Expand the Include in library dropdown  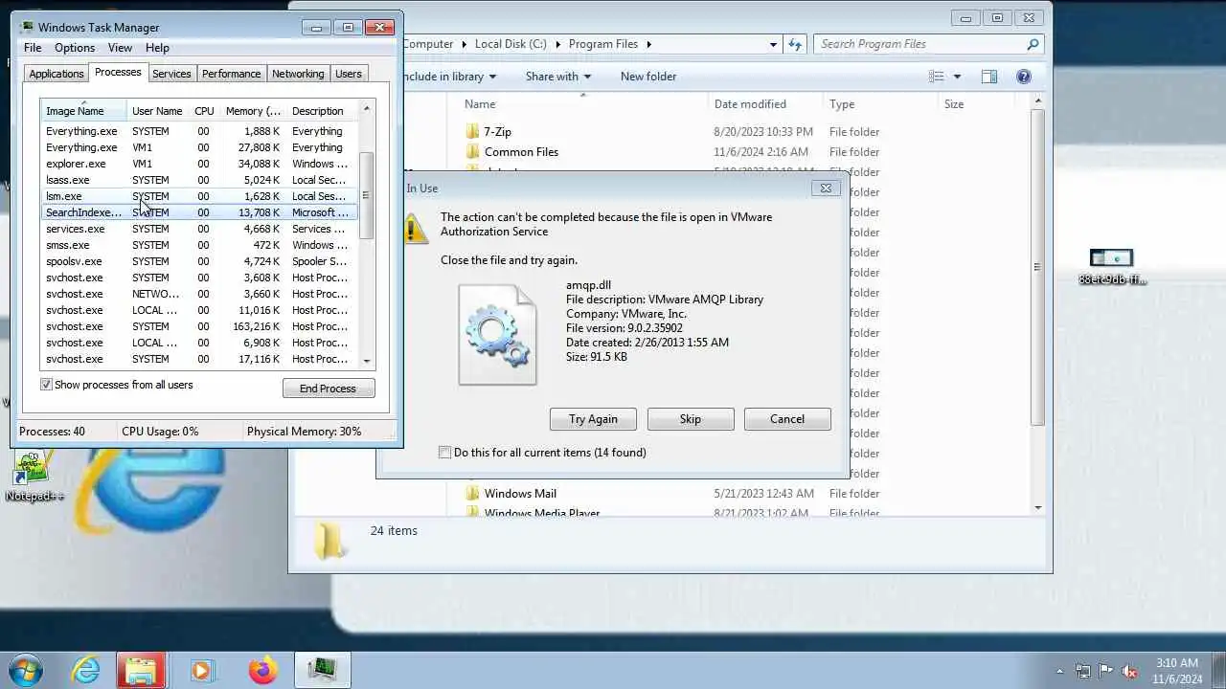[x=492, y=77]
